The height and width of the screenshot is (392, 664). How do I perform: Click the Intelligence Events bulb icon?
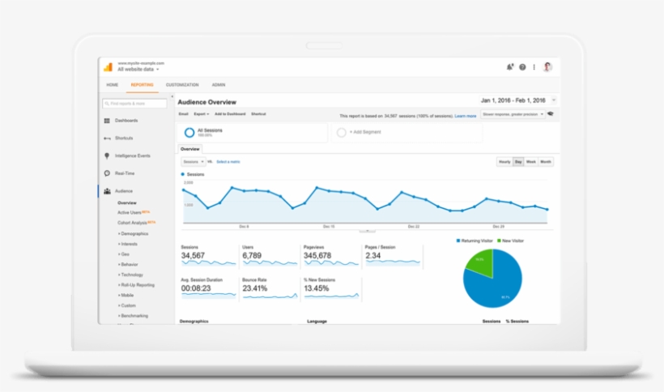coord(107,156)
